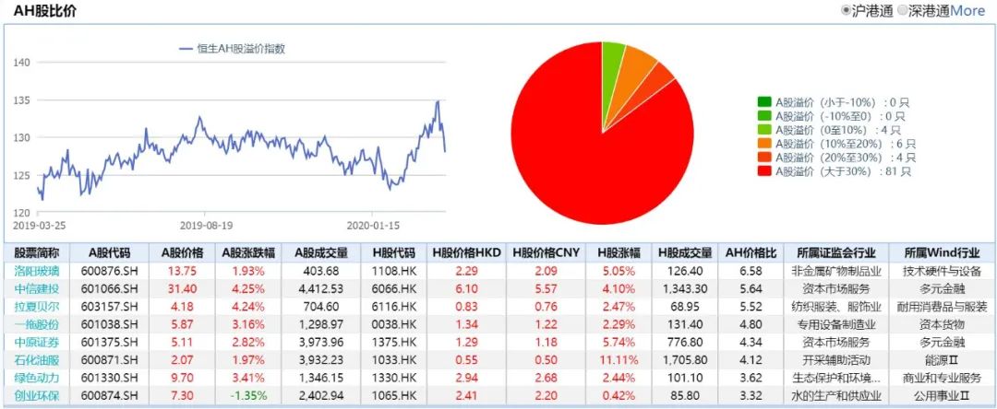Toggle the 恒生AH股溢价指数 chart legend line
997x409 pixels.
point(232,49)
